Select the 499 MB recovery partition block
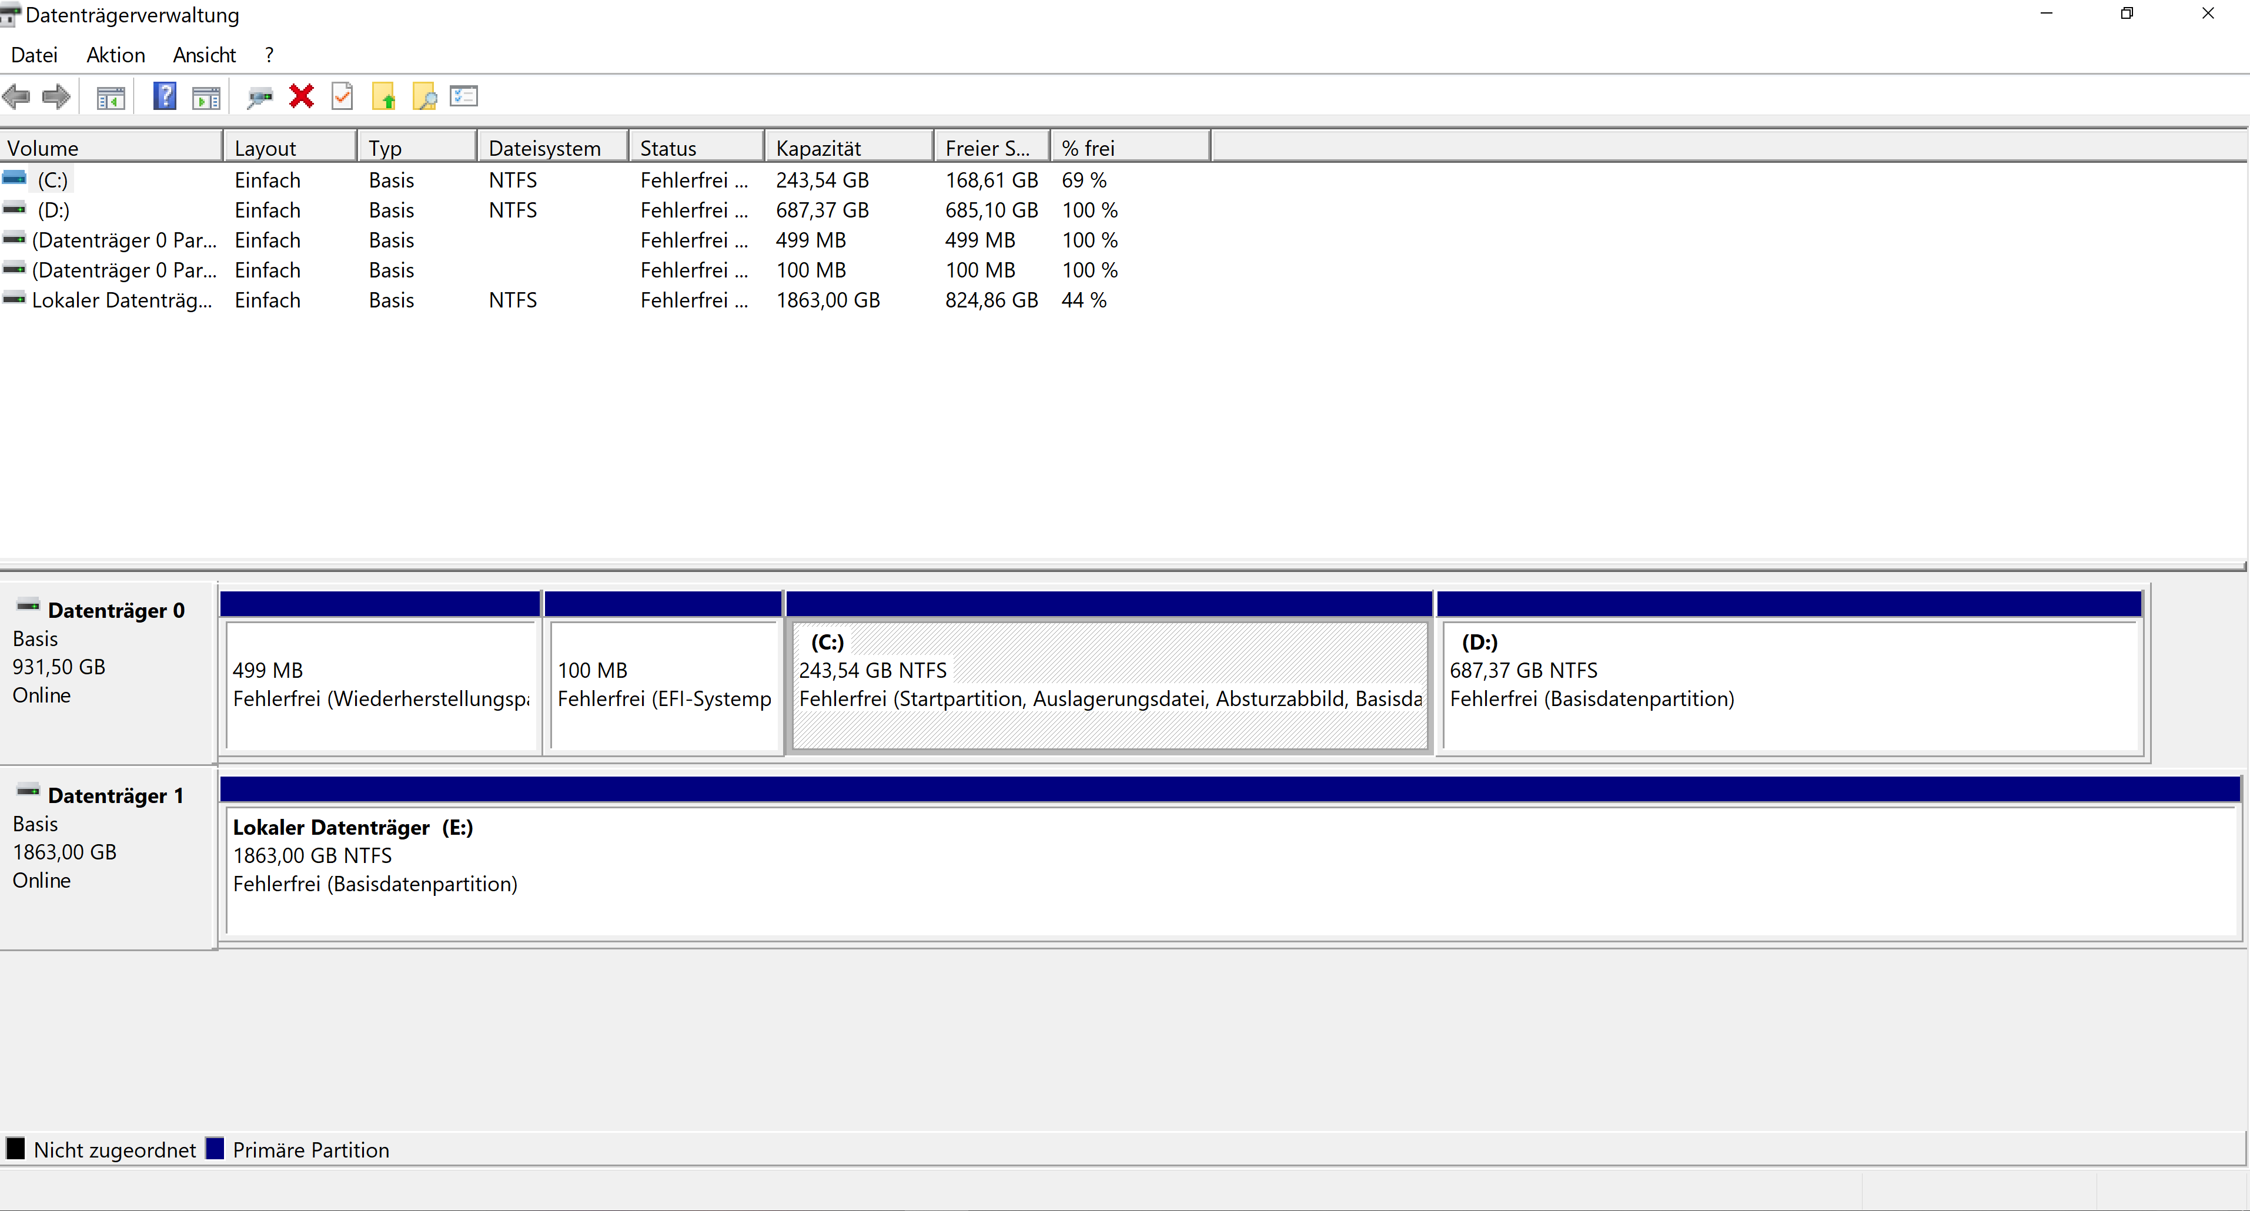Image resolution: width=2250 pixels, height=1211 pixels. [380, 685]
